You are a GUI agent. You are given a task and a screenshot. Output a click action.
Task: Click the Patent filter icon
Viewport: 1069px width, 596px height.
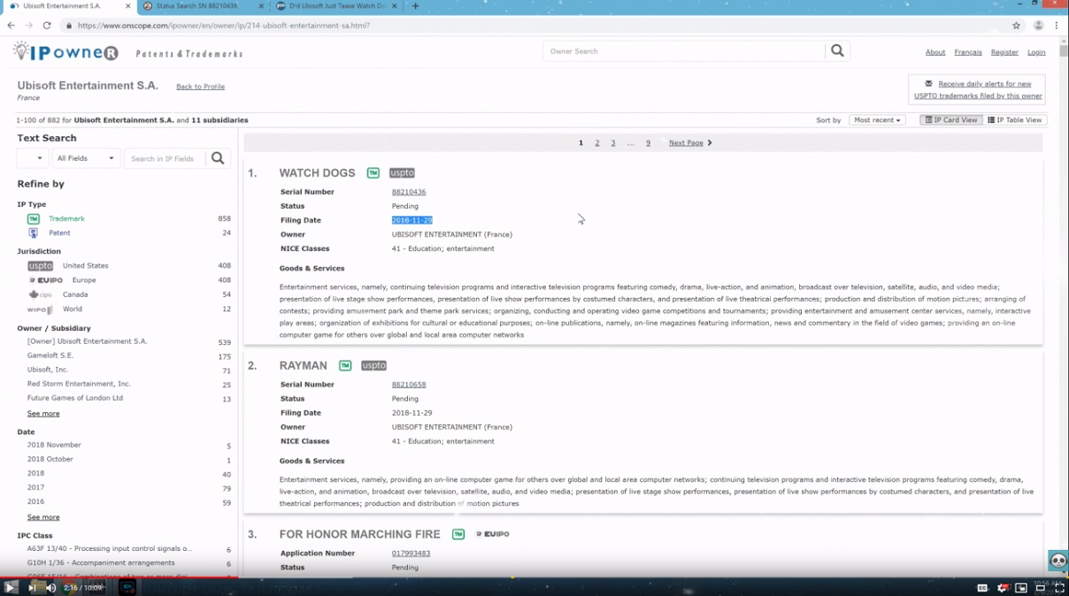34,233
